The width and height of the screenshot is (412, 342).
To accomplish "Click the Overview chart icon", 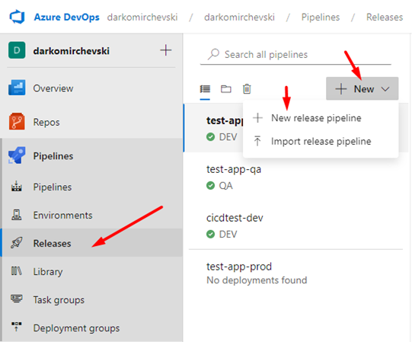I will tap(17, 88).
